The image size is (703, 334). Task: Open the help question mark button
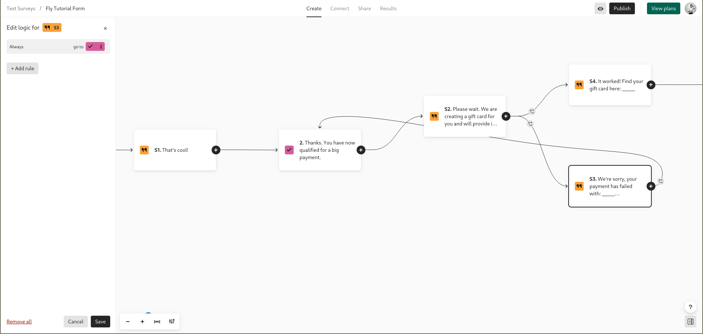(691, 307)
